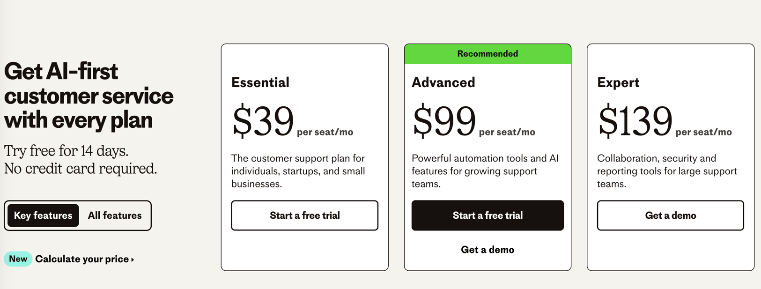Click the Get AI-first customer service headline

pos(89,96)
